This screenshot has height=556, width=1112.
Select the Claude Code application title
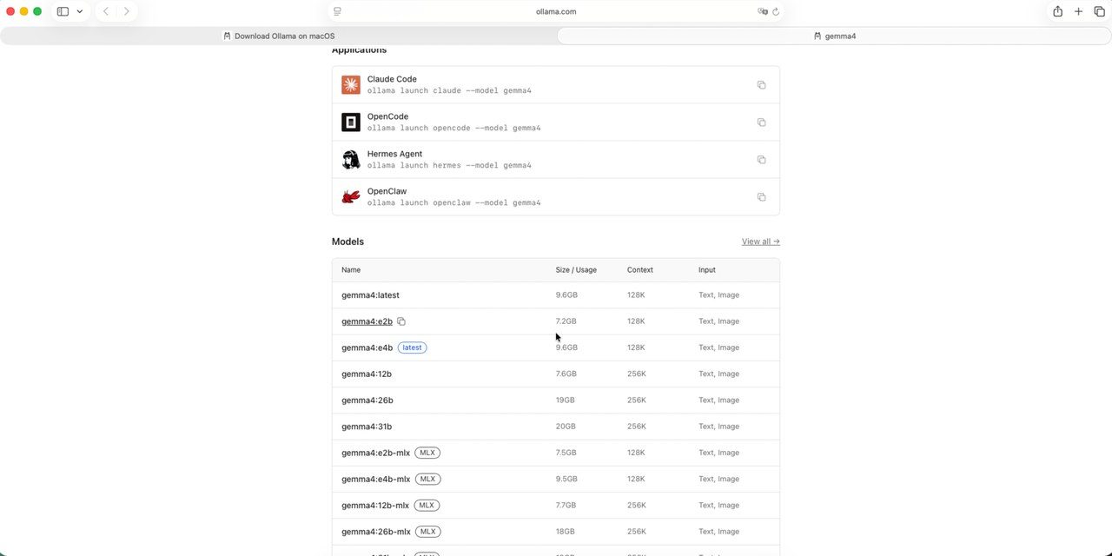392,79
